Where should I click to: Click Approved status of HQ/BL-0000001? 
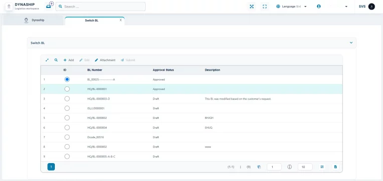pos(159,89)
